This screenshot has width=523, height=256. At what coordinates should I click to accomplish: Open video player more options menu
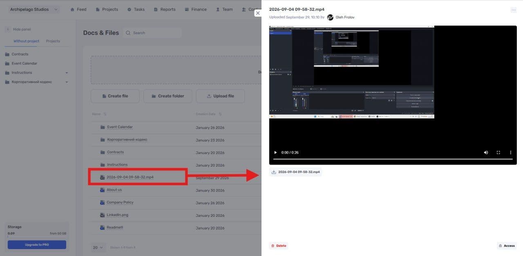(x=511, y=153)
